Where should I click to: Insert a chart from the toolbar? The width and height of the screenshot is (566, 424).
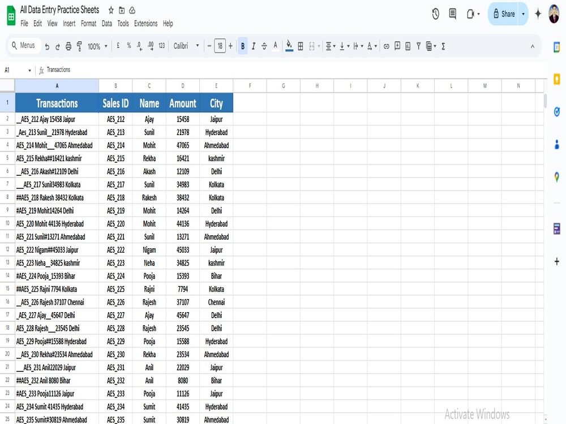pos(408,46)
